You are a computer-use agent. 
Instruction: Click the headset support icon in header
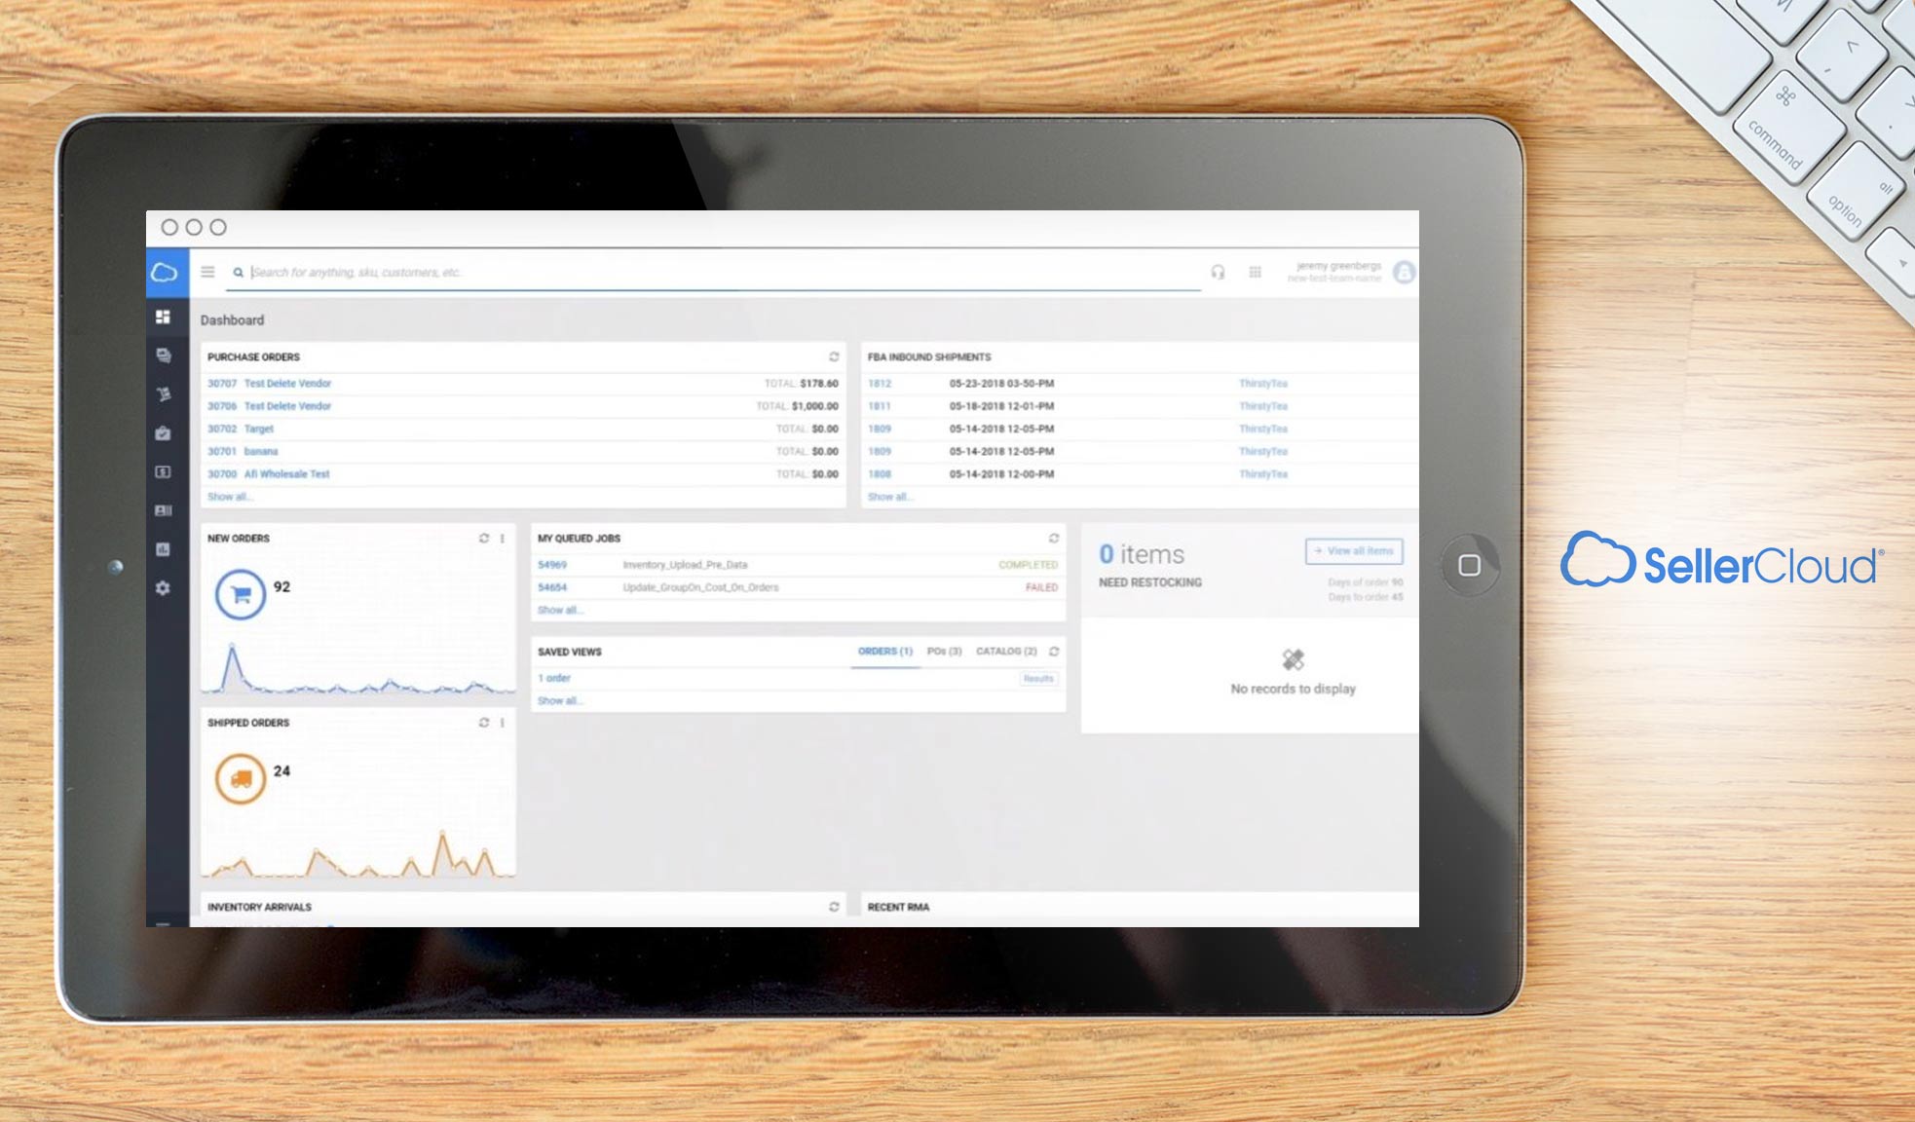[x=1218, y=273]
